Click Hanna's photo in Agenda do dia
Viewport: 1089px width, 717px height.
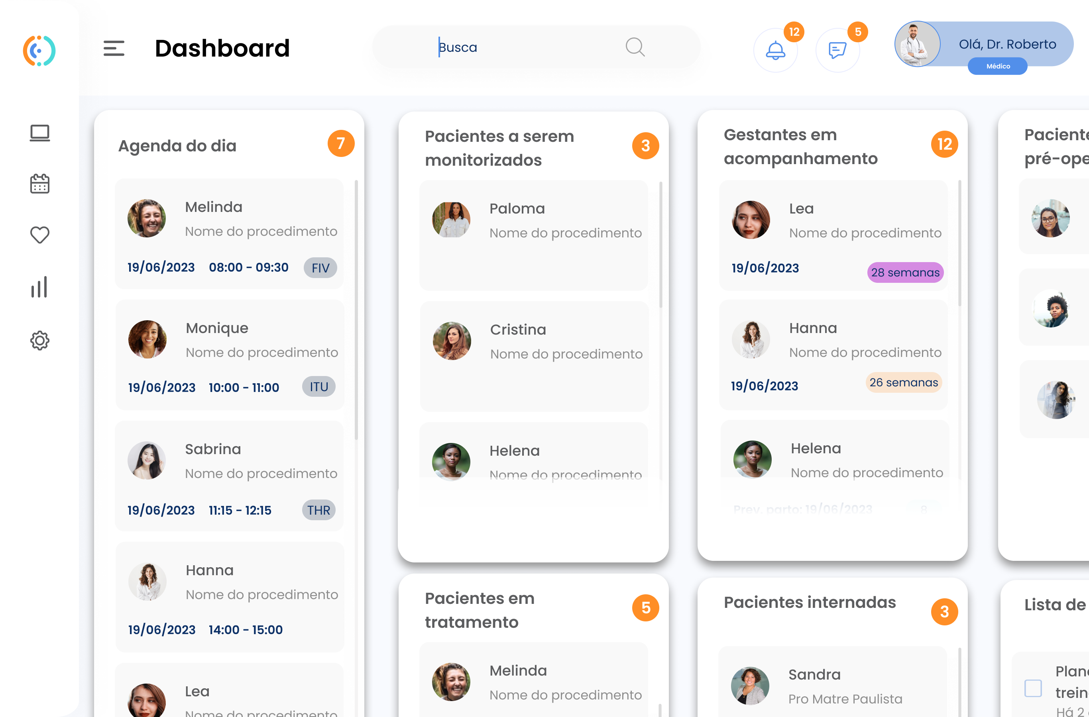point(147,582)
